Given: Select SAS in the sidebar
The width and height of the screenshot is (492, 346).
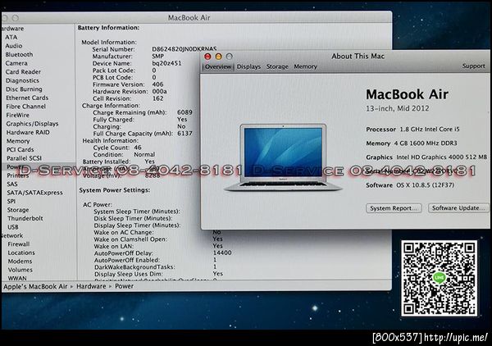Looking at the screenshot, I should pos(12,184).
